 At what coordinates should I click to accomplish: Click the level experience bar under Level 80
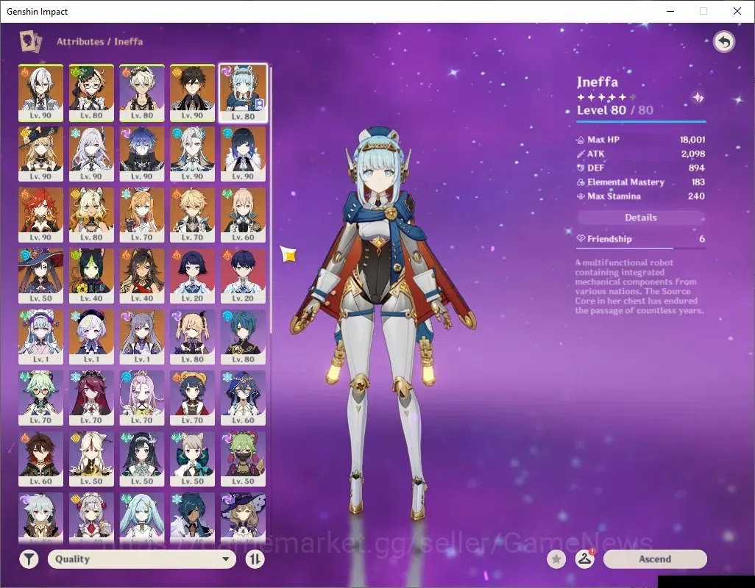[x=641, y=121]
